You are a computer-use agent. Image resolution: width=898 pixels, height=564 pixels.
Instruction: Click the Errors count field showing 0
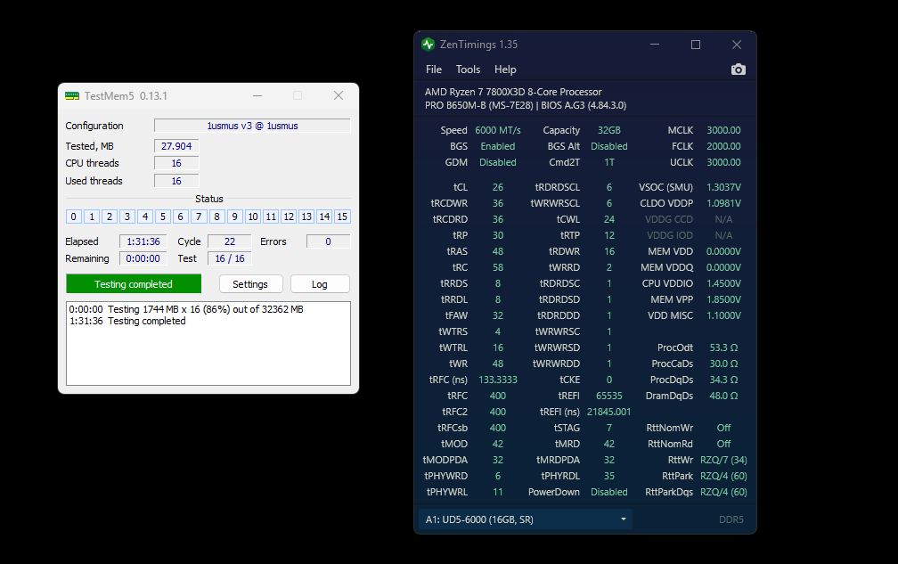pyautogui.click(x=328, y=241)
